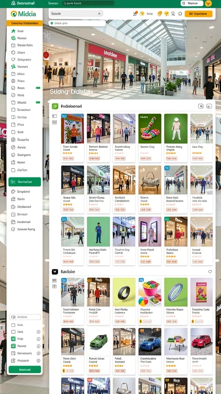Open the dropdown pill below the toolbar search field

coord(77,23)
